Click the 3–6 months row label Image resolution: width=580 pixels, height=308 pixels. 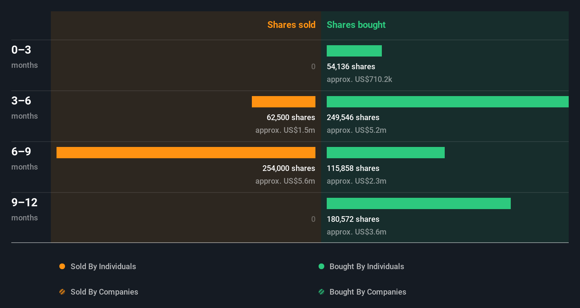tap(24, 108)
